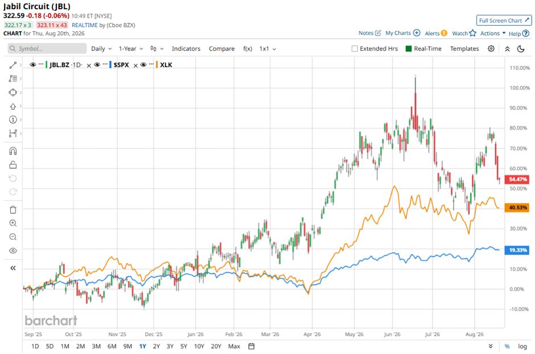Open the Indicators menu
This screenshot has height=354, width=535.
186,49
